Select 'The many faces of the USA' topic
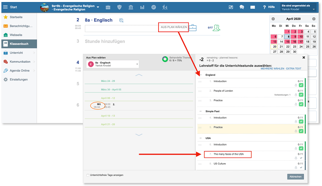322x186 pixels. (229, 154)
